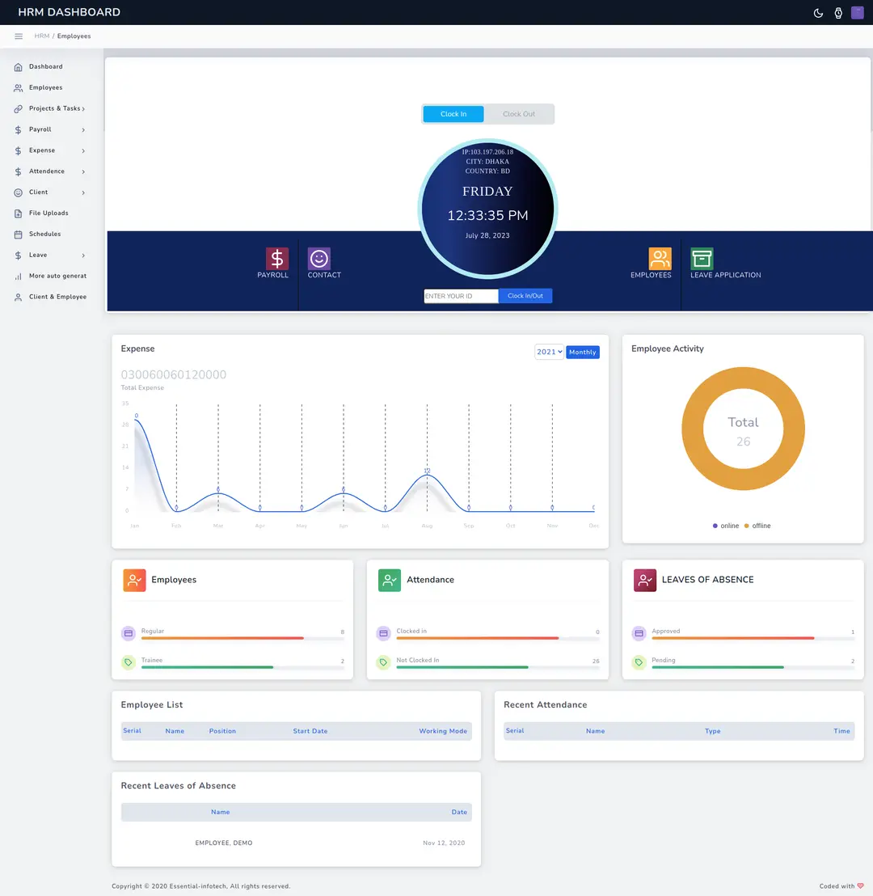This screenshot has width=873, height=896.
Task: Click the offline legend color dot
Action: point(747,526)
